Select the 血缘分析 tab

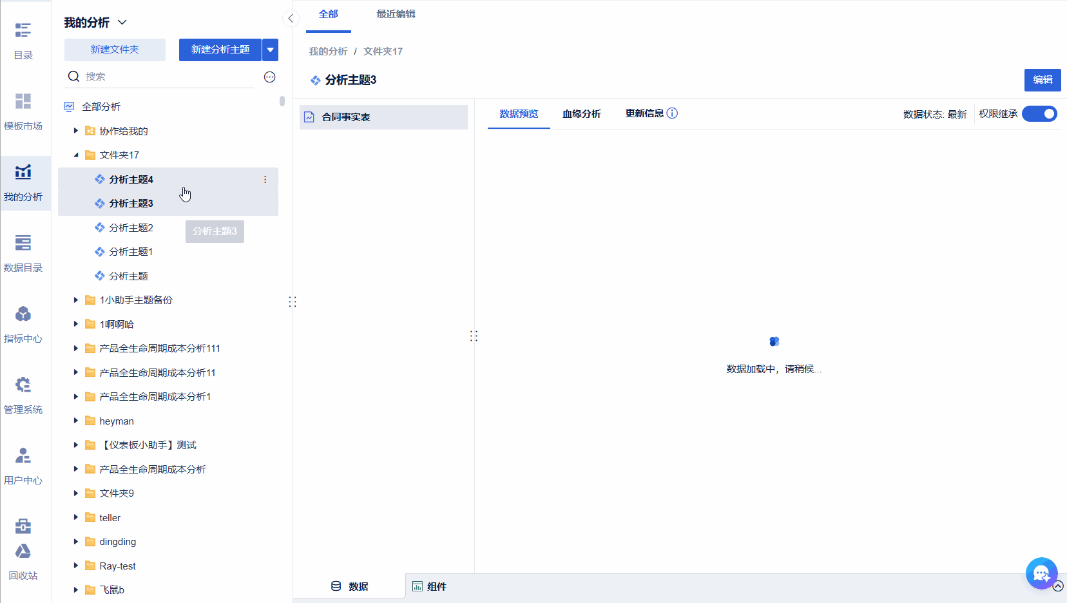click(x=582, y=114)
